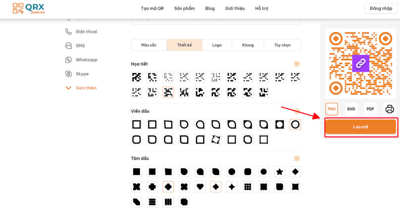Viewport: 400px width, 216px height.
Task: Select the star-shaped center mark (Tâm dấu)
Action: pyautogui.click(x=280, y=172)
